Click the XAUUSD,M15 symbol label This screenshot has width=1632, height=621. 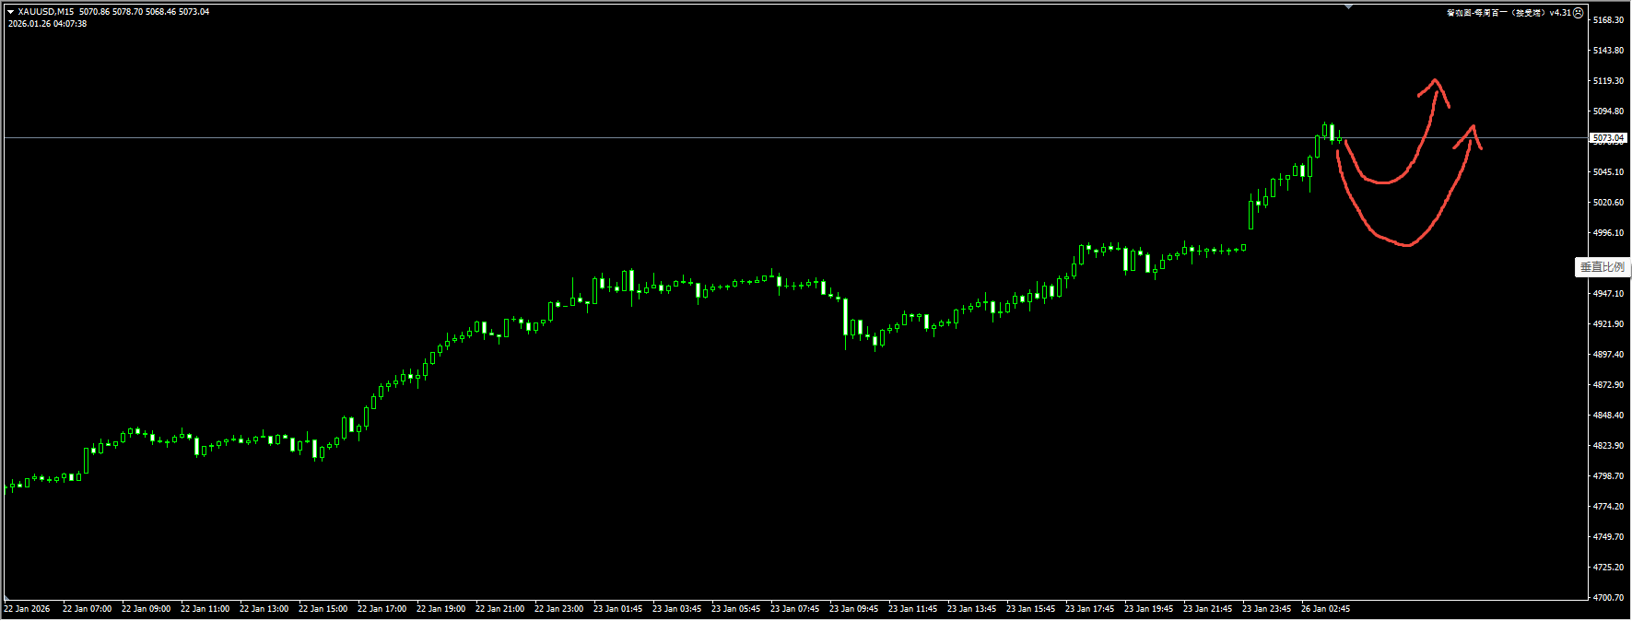coord(45,12)
